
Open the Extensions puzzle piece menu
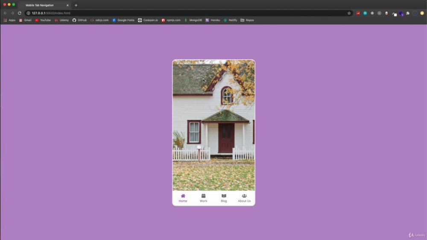[408, 13]
